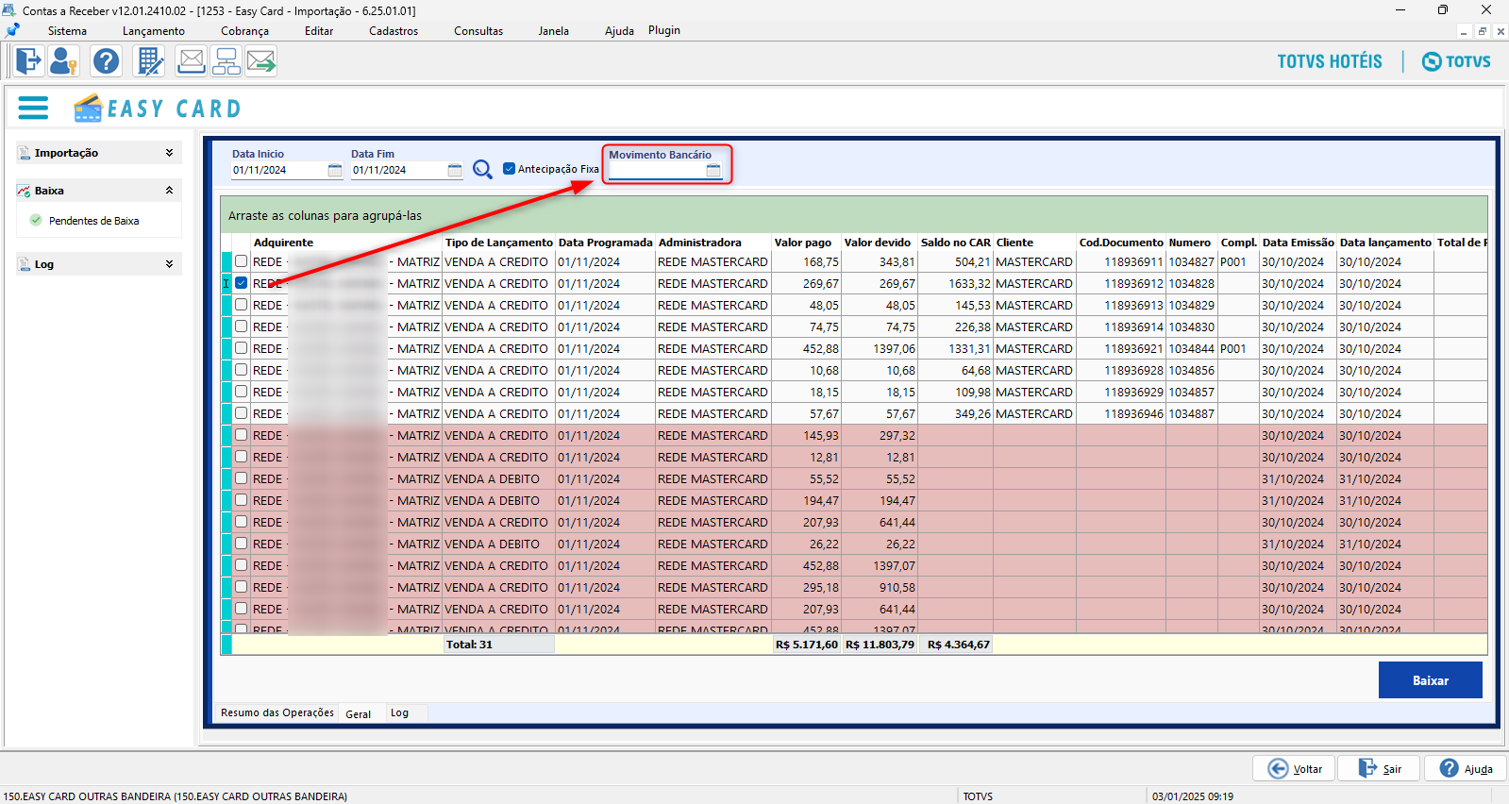The width and height of the screenshot is (1509, 804).
Task: Expand the Importação sidebar section
Action: 169,153
